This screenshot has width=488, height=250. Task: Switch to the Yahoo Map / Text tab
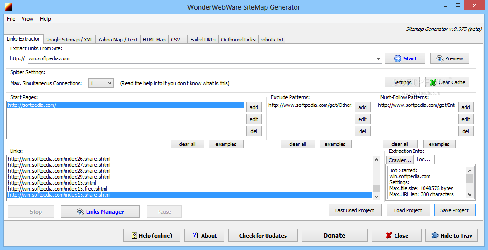(118, 40)
